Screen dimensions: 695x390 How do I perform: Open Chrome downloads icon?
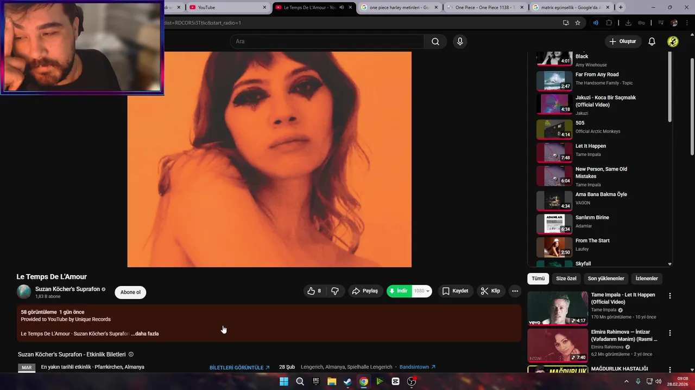[628, 23]
